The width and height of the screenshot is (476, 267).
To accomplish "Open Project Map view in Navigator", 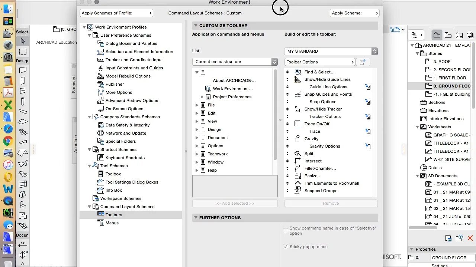I will (x=437, y=35).
